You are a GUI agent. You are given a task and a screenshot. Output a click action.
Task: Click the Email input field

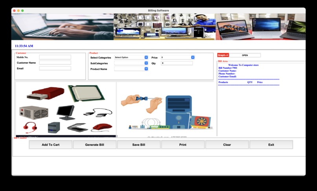55,69
